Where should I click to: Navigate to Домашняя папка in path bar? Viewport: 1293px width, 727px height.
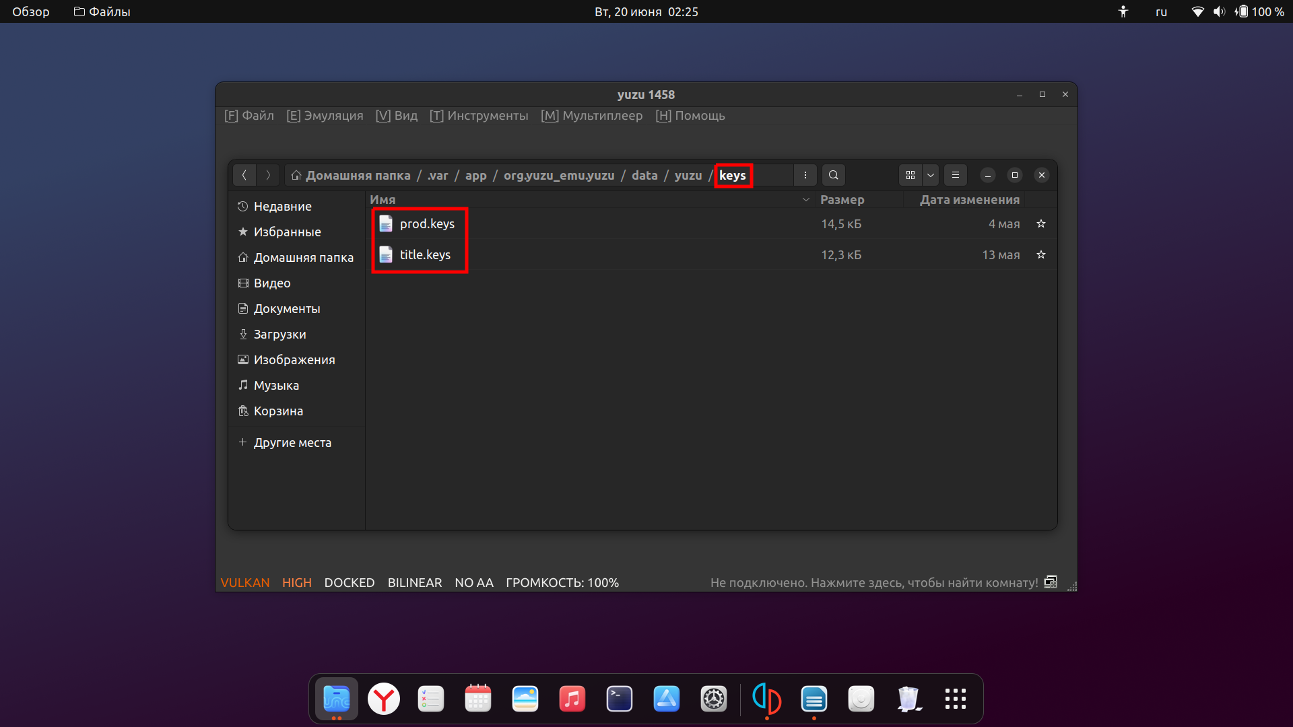click(x=350, y=175)
